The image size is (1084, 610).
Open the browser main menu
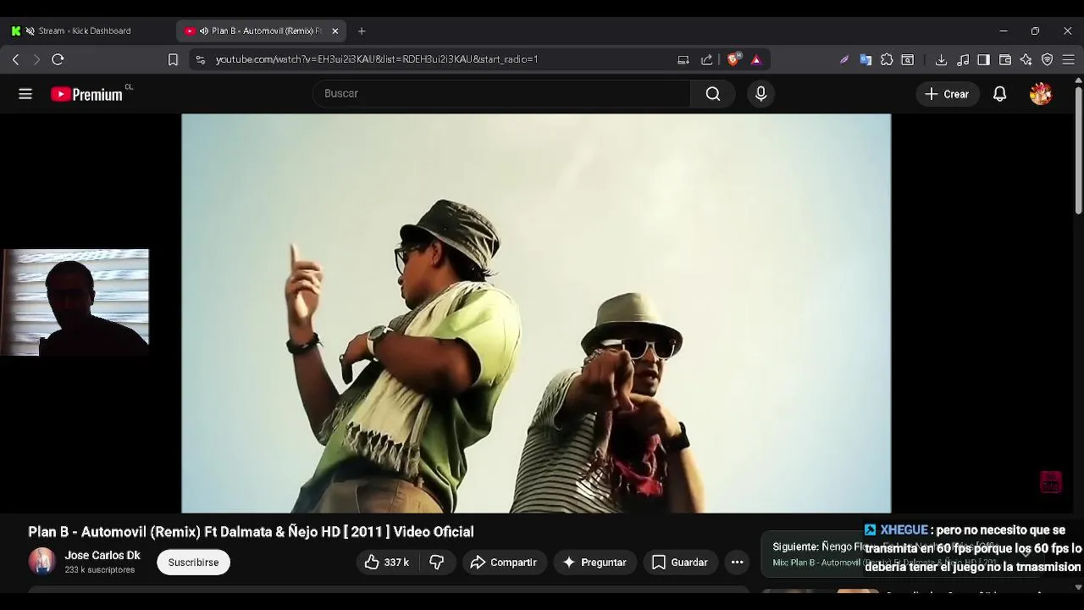1069,59
